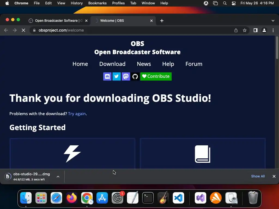Viewport: 279px width, 209px height.
Task: Open the Twitter icon link
Action: tap(117, 76)
